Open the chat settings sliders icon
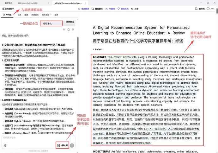The width and height of the screenshot is (218, 153). (5, 145)
